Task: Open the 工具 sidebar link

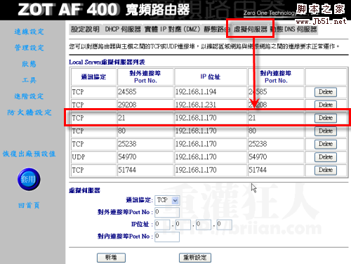Action: coord(29,80)
